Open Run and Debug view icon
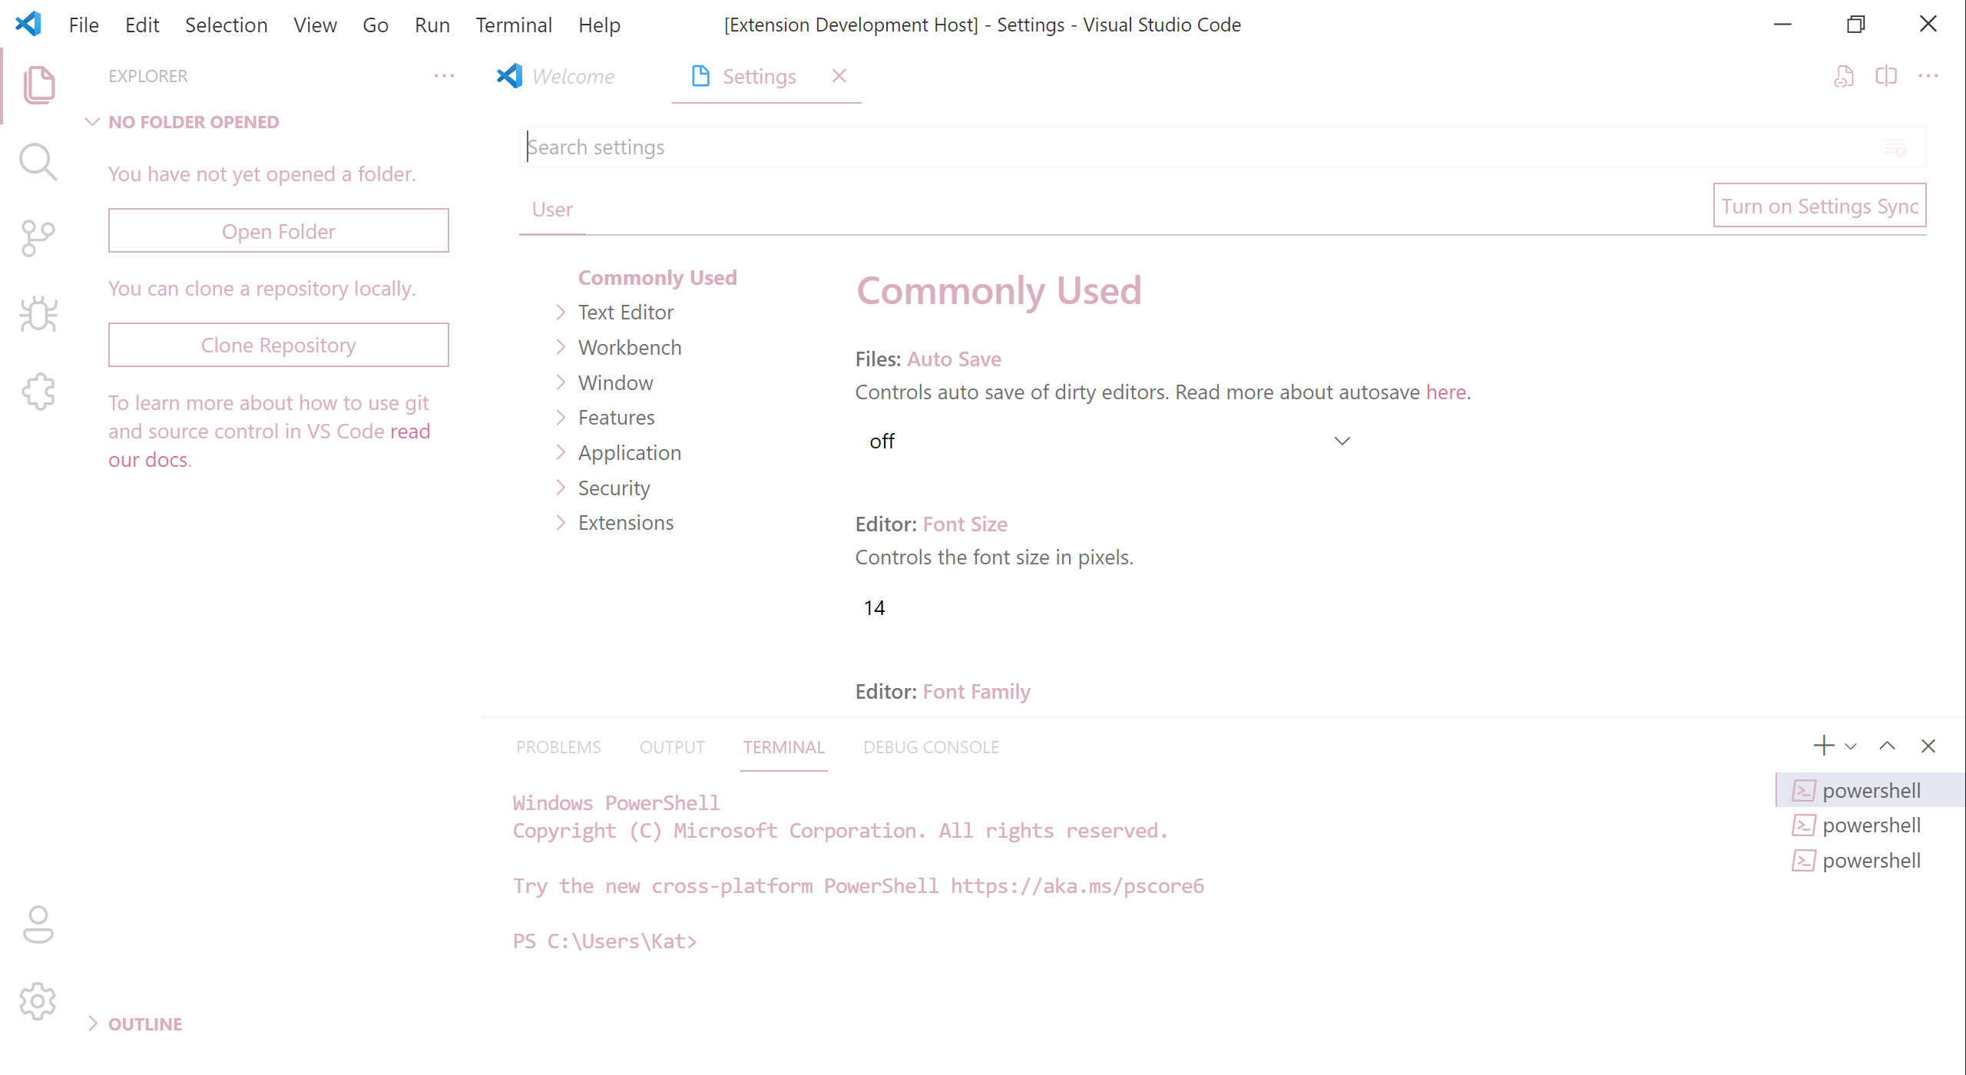 (x=38, y=314)
